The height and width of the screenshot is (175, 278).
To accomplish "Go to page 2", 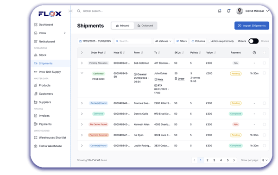I will pyautogui.click(x=207, y=160).
